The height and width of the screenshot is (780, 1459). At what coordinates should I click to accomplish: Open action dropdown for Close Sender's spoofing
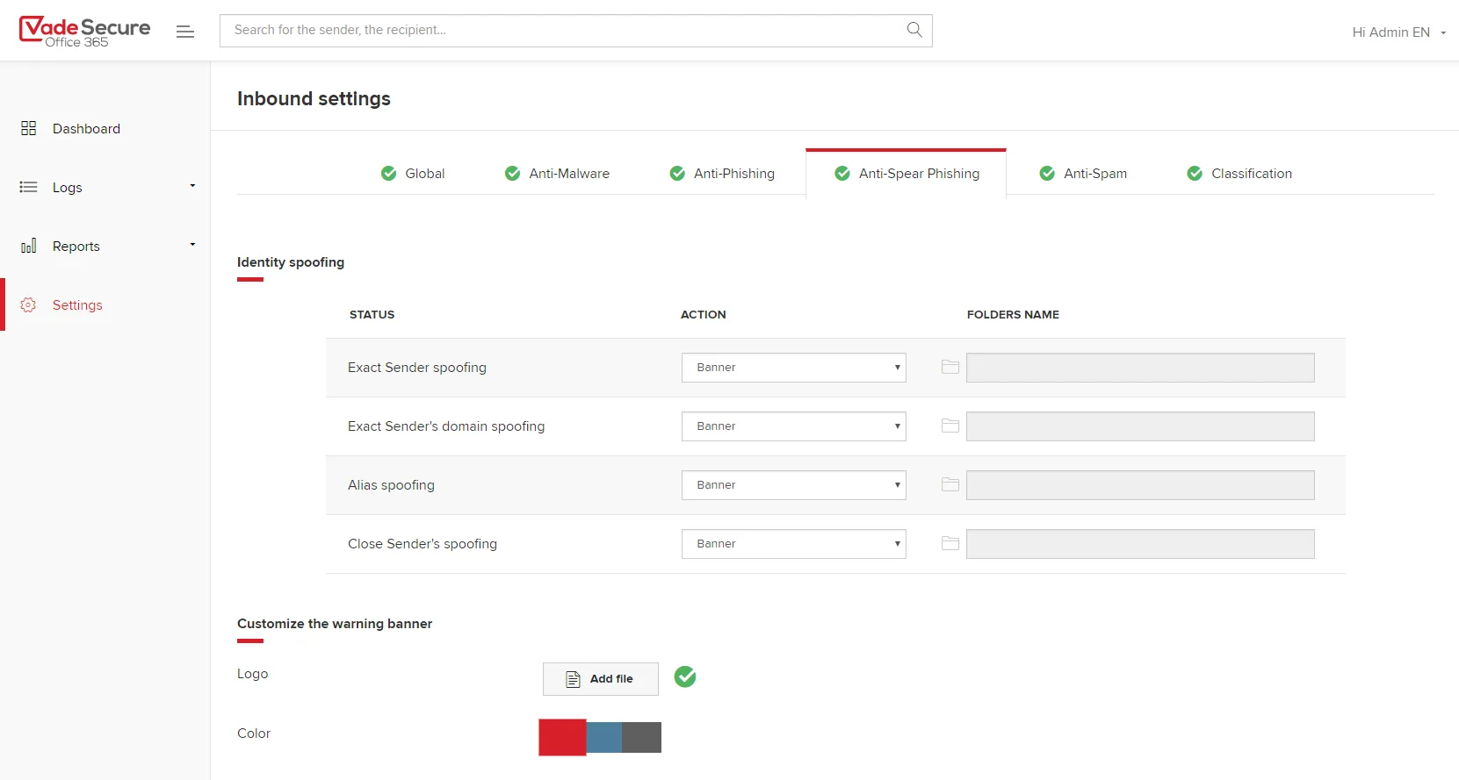pyautogui.click(x=794, y=544)
